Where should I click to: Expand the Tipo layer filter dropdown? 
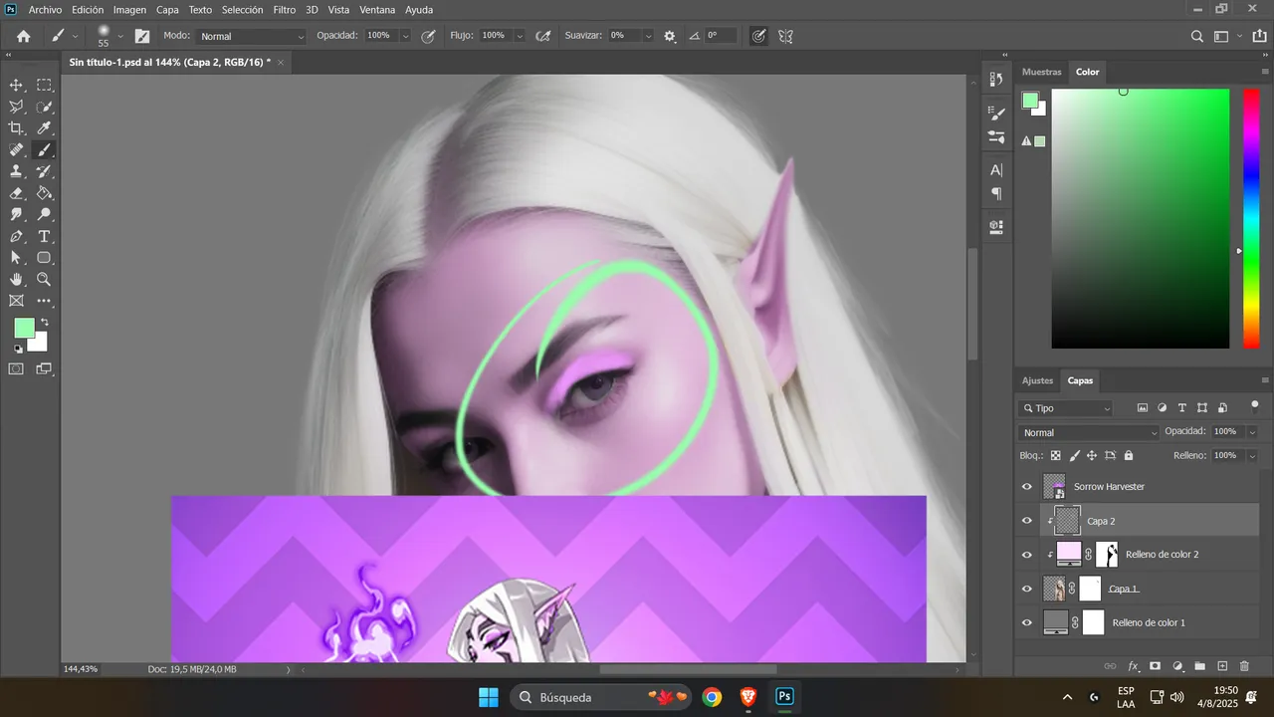pyautogui.click(x=1065, y=408)
